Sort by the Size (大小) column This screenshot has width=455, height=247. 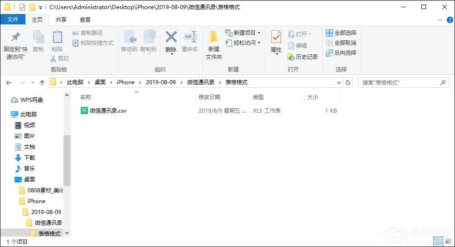pyautogui.click(x=313, y=97)
